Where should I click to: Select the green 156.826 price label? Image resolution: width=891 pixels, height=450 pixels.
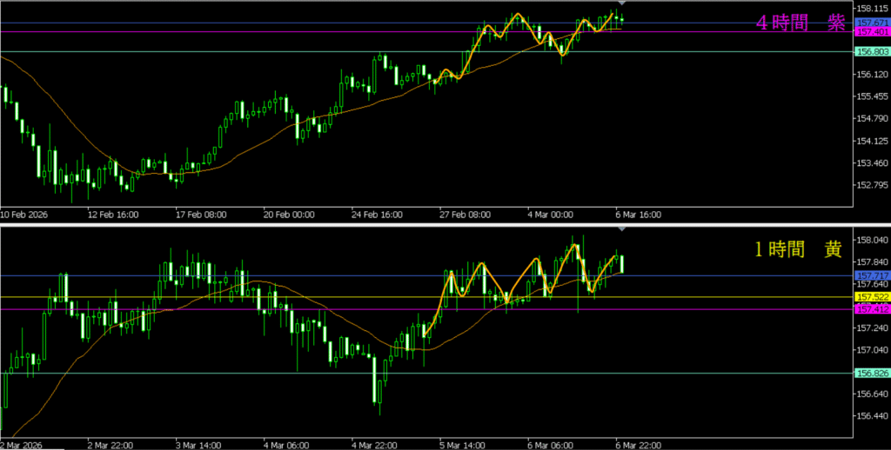click(871, 374)
